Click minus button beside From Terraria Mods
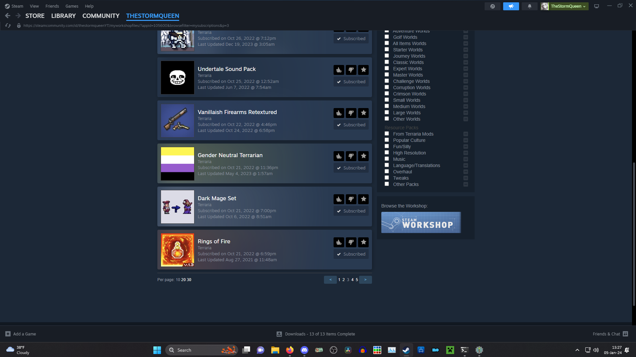 pyautogui.click(x=466, y=134)
